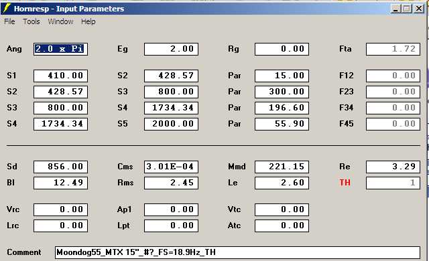Close the Hornresp Input Parameters window
The width and height of the screenshot is (429, 261).
click(x=419, y=9)
